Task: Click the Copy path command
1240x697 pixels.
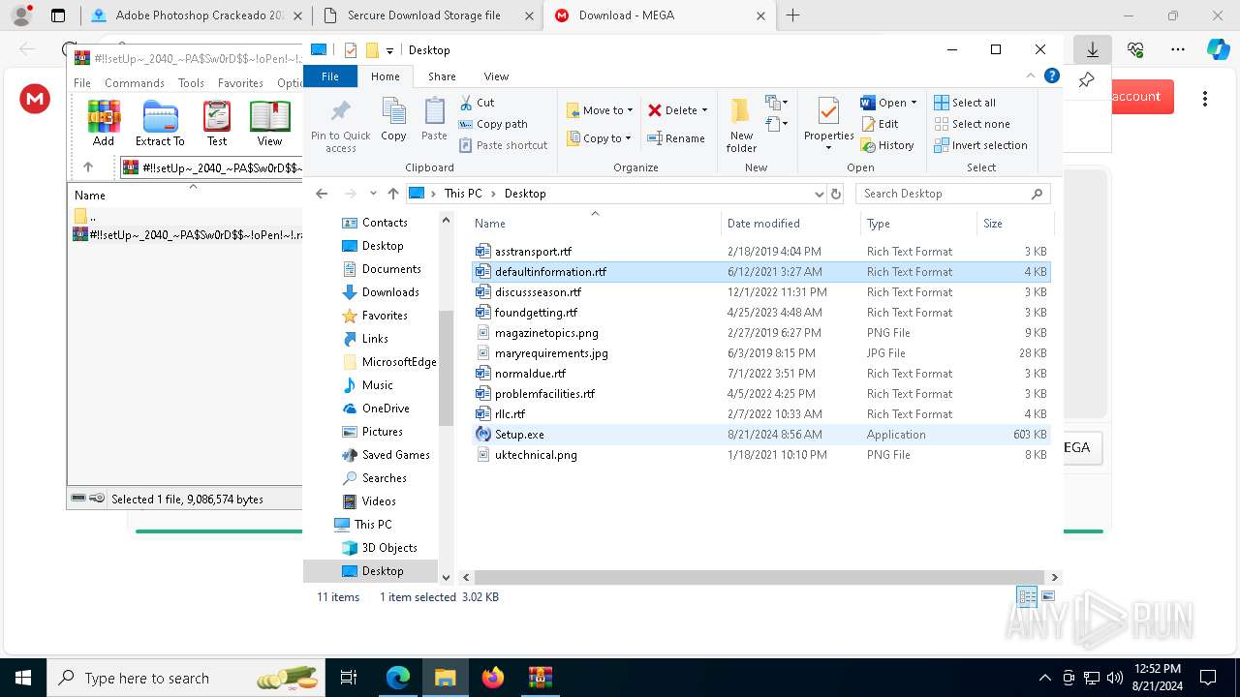Action: point(493,124)
